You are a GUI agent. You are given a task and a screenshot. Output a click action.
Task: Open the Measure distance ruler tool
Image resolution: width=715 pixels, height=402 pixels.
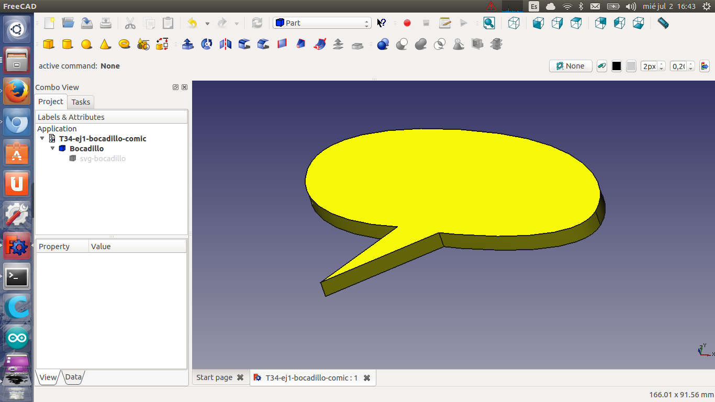pyautogui.click(x=663, y=23)
